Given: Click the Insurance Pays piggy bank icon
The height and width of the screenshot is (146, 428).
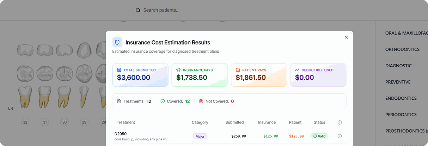Looking at the screenshot, I should [x=178, y=70].
